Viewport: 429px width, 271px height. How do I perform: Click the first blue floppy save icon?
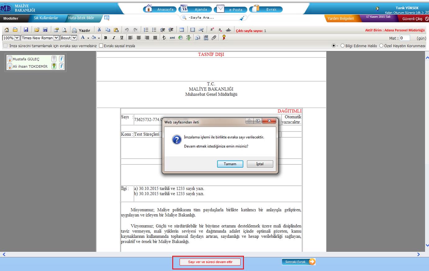26,30
